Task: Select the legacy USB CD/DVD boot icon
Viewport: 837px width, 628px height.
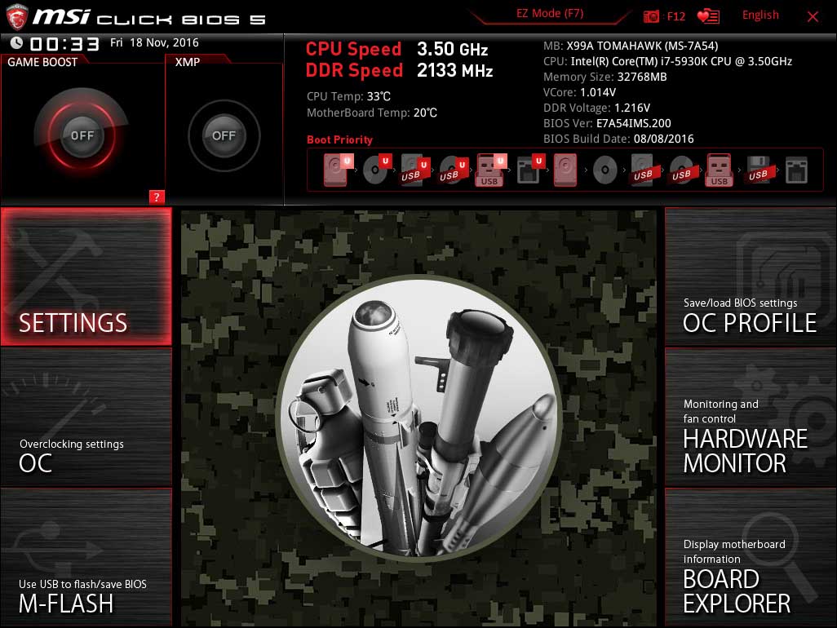Action: [x=682, y=170]
